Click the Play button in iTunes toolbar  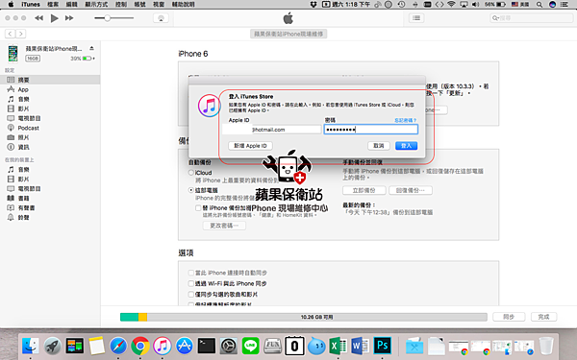(x=54, y=18)
